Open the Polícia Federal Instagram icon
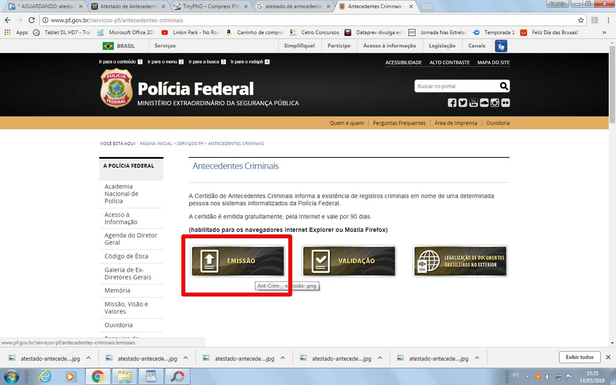 (495, 103)
